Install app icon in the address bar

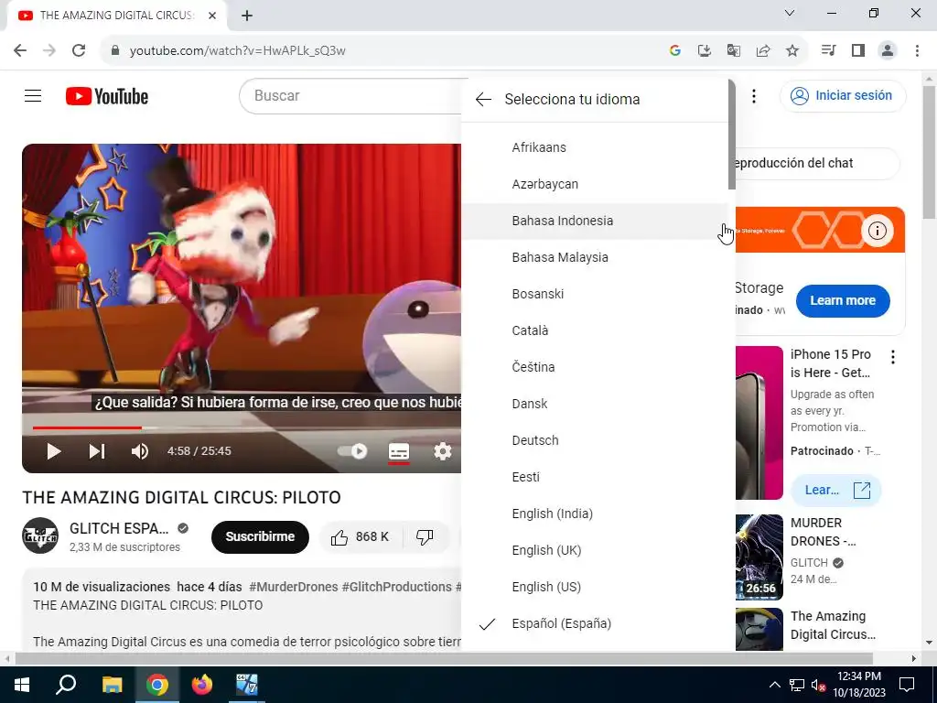coord(704,51)
